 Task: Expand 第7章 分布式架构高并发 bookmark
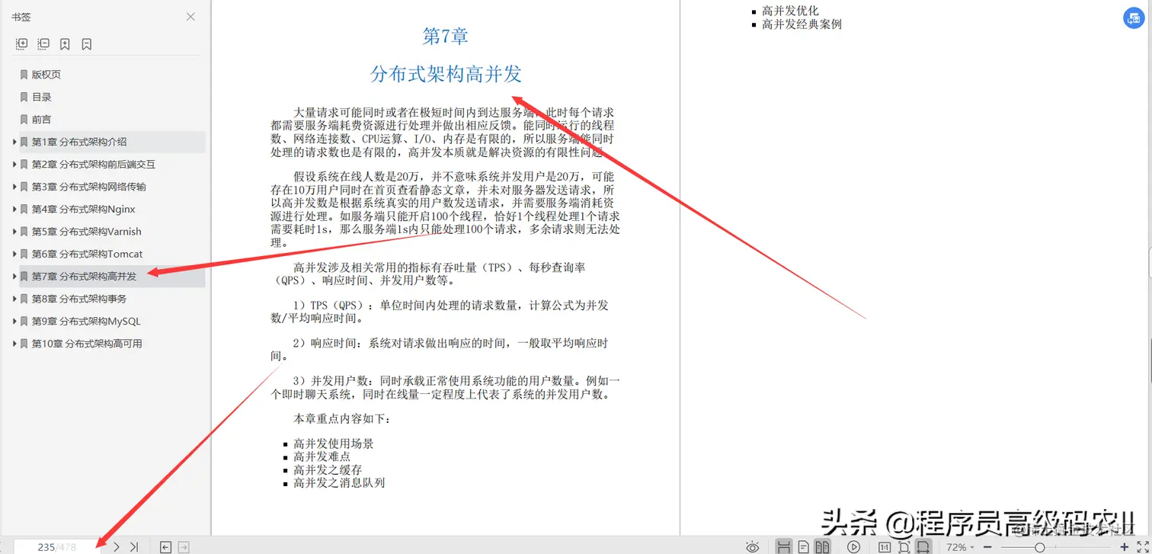click(14, 277)
